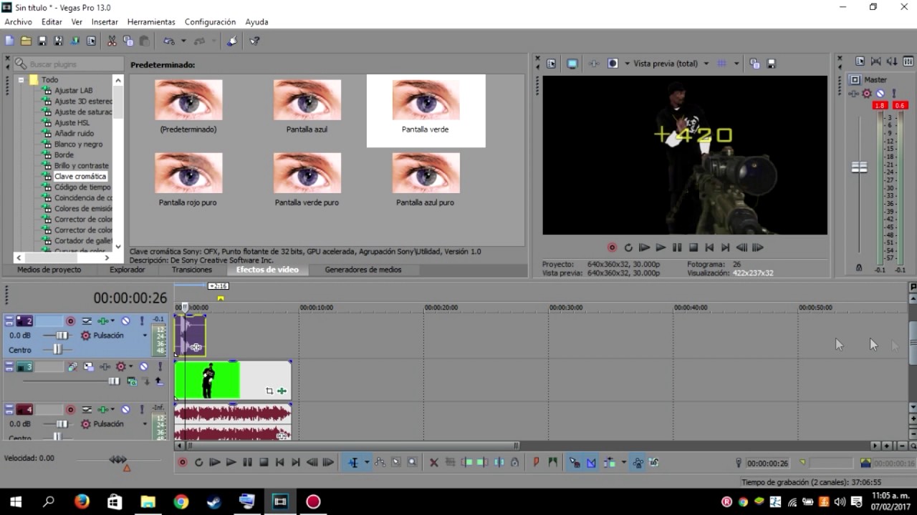Solo video track 3

(160, 366)
